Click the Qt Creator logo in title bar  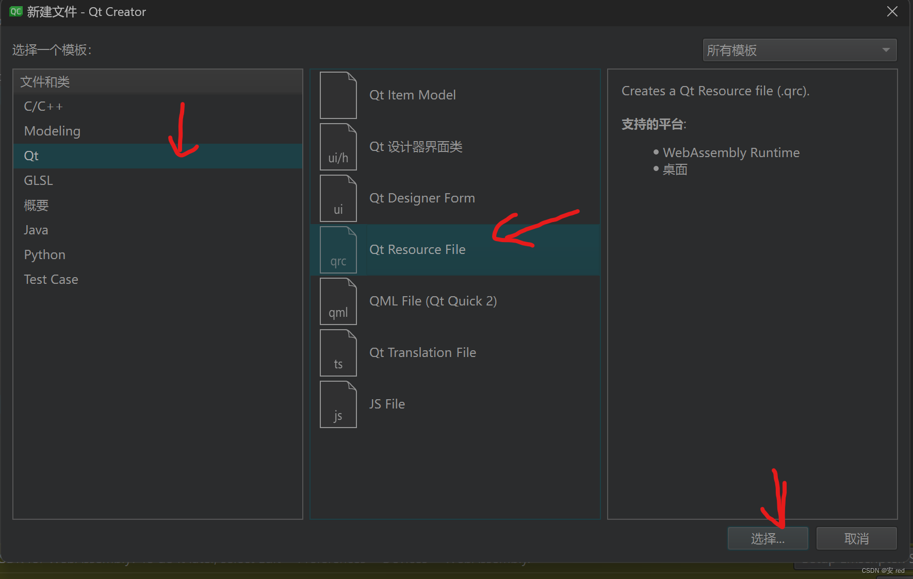click(x=15, y=11)
